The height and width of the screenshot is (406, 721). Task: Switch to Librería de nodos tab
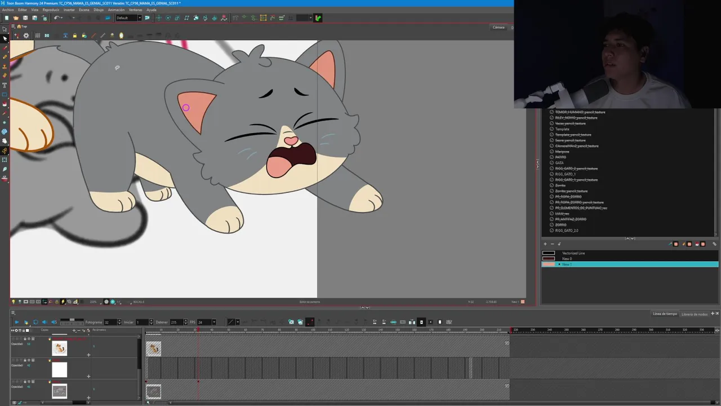coord(695,314)
